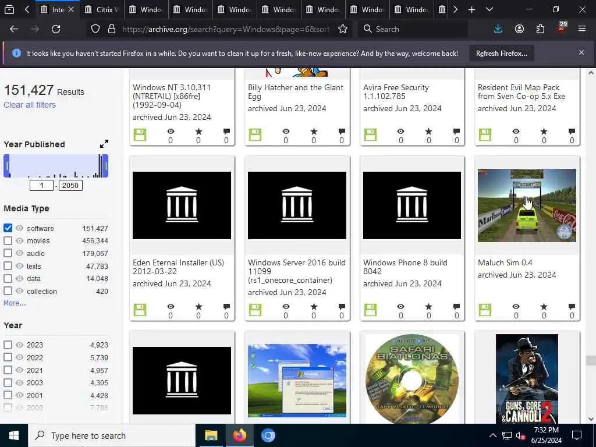Switch to the Citrix tab
Screen dimensions: 596x447
tap(102, 10)
